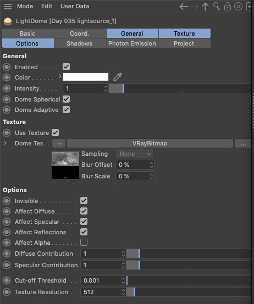Go up one level with the up arrow

click(x=205, y=7)
